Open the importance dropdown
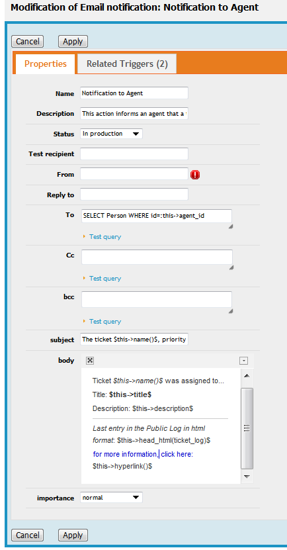 [x=112, y=498]
